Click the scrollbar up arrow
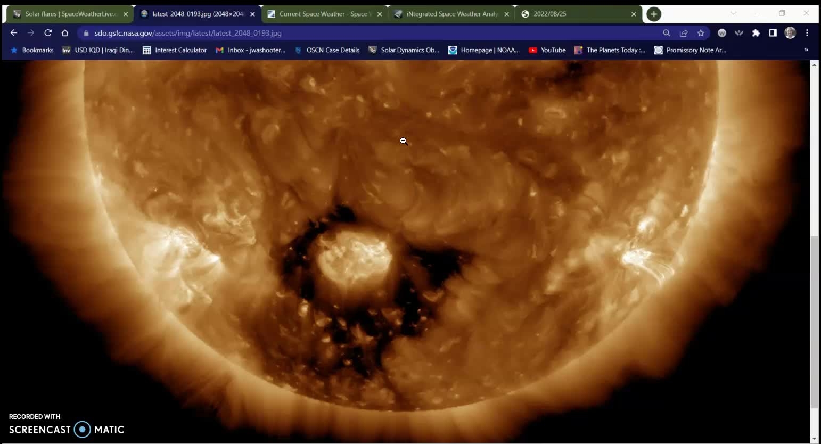This screenshot has width=821, height=444. [x=814, y=64]
